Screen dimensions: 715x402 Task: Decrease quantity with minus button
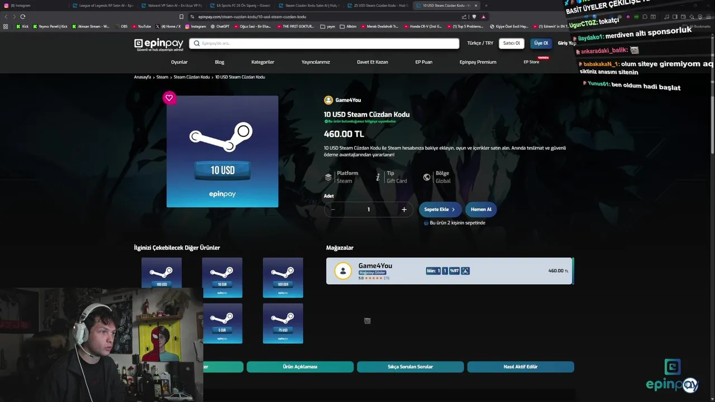(333, 209)
